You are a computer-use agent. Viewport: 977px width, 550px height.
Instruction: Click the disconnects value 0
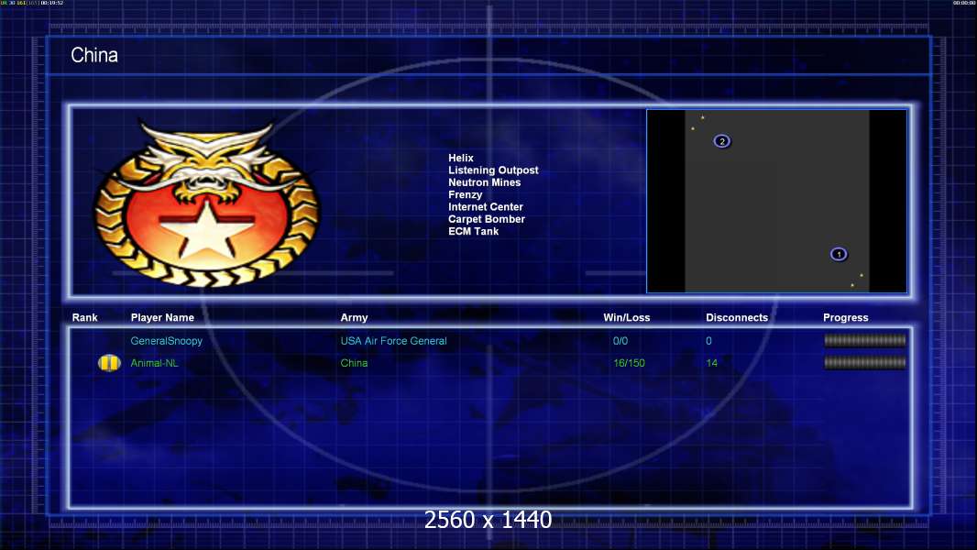pyautogui.click(x=708, y=341)
